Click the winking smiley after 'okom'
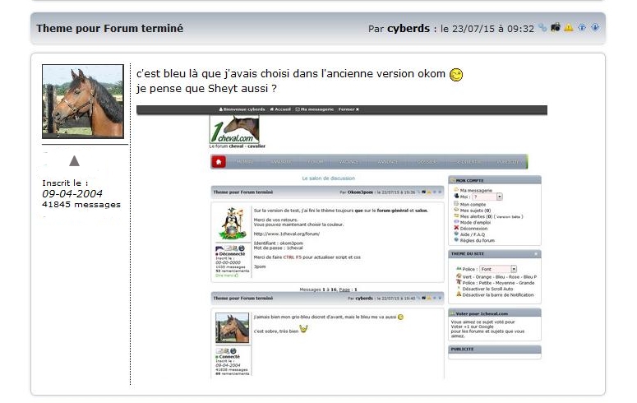 click(x=457, y=75)
